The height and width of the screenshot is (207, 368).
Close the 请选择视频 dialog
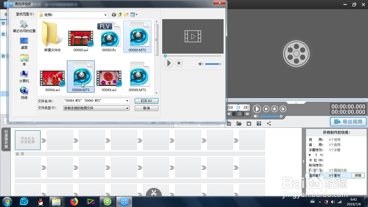coord(219,3)
